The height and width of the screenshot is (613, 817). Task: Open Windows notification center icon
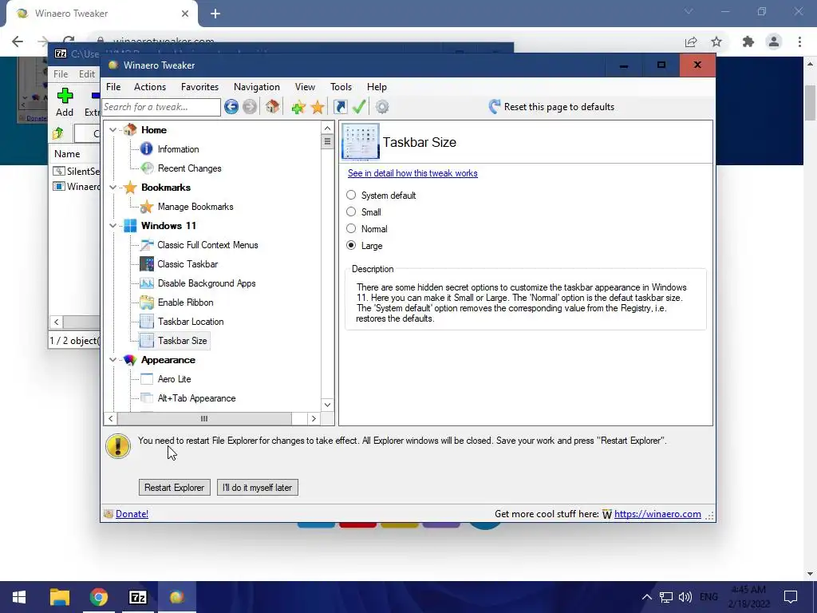tap(791, 597)
